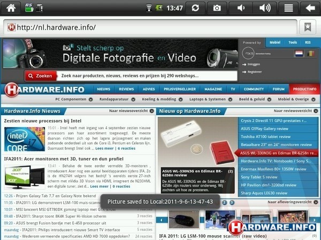Click the Zoeken search button
The image size is (321, 240).
point(41,76)
